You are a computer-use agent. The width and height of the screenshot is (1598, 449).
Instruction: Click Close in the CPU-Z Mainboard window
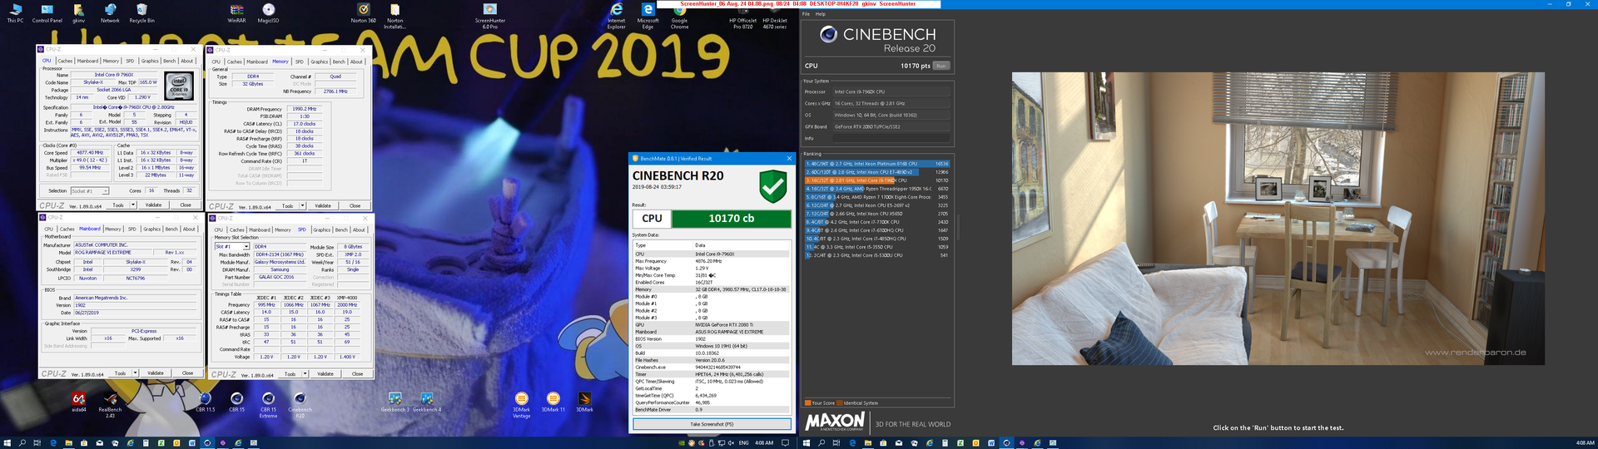187,373
